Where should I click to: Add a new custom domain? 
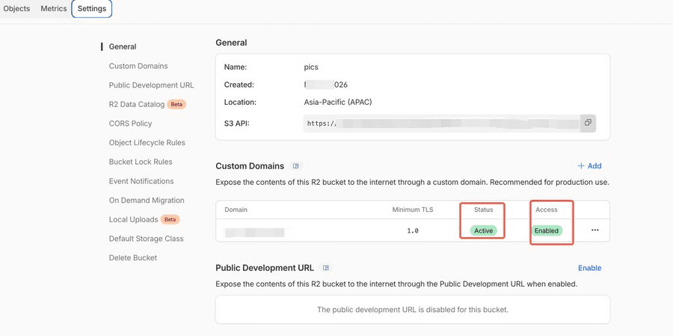pos(589,166)
